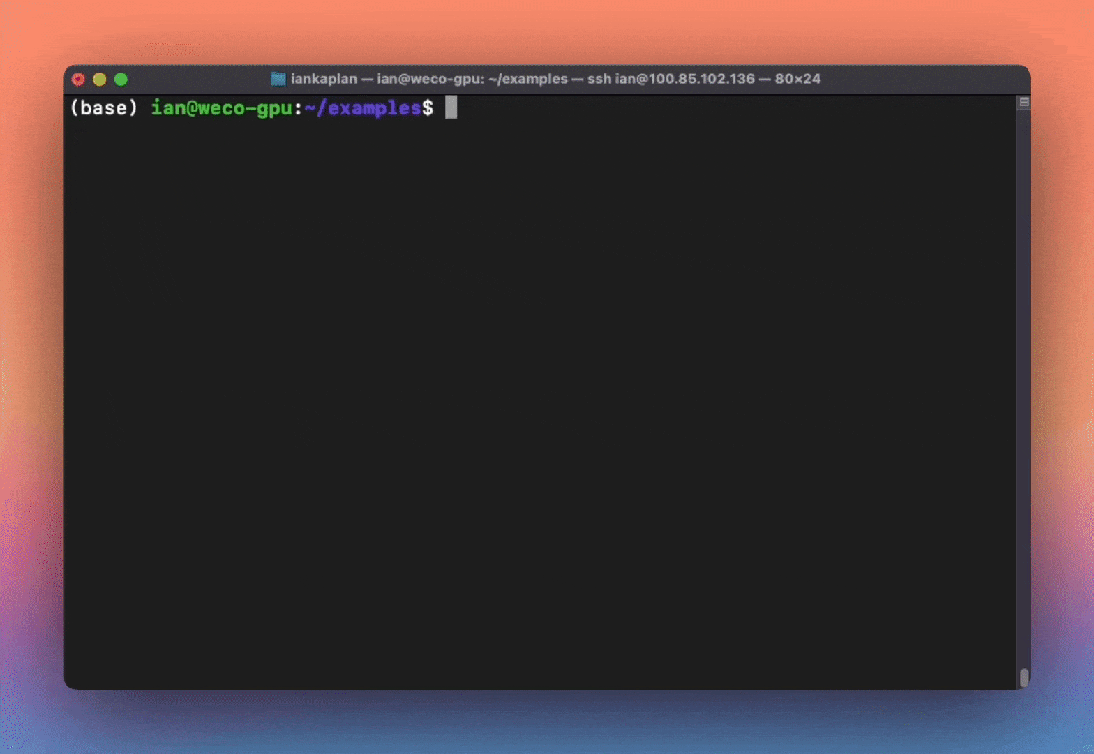Image resolution: width=1094 pixels, height=754 pixels.
Task: Click the '~/examples' path in prompt
Action: click(x=363, y=108)
